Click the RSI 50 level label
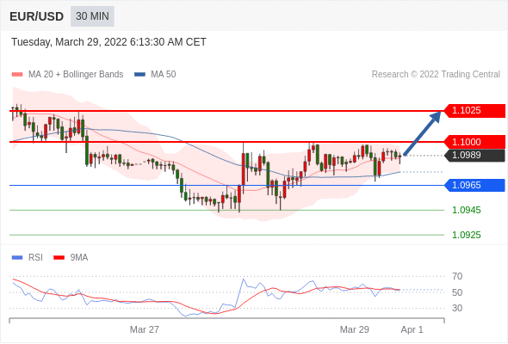Image resolution: width=508 pixels, height=344 pixels. (457, 292)
